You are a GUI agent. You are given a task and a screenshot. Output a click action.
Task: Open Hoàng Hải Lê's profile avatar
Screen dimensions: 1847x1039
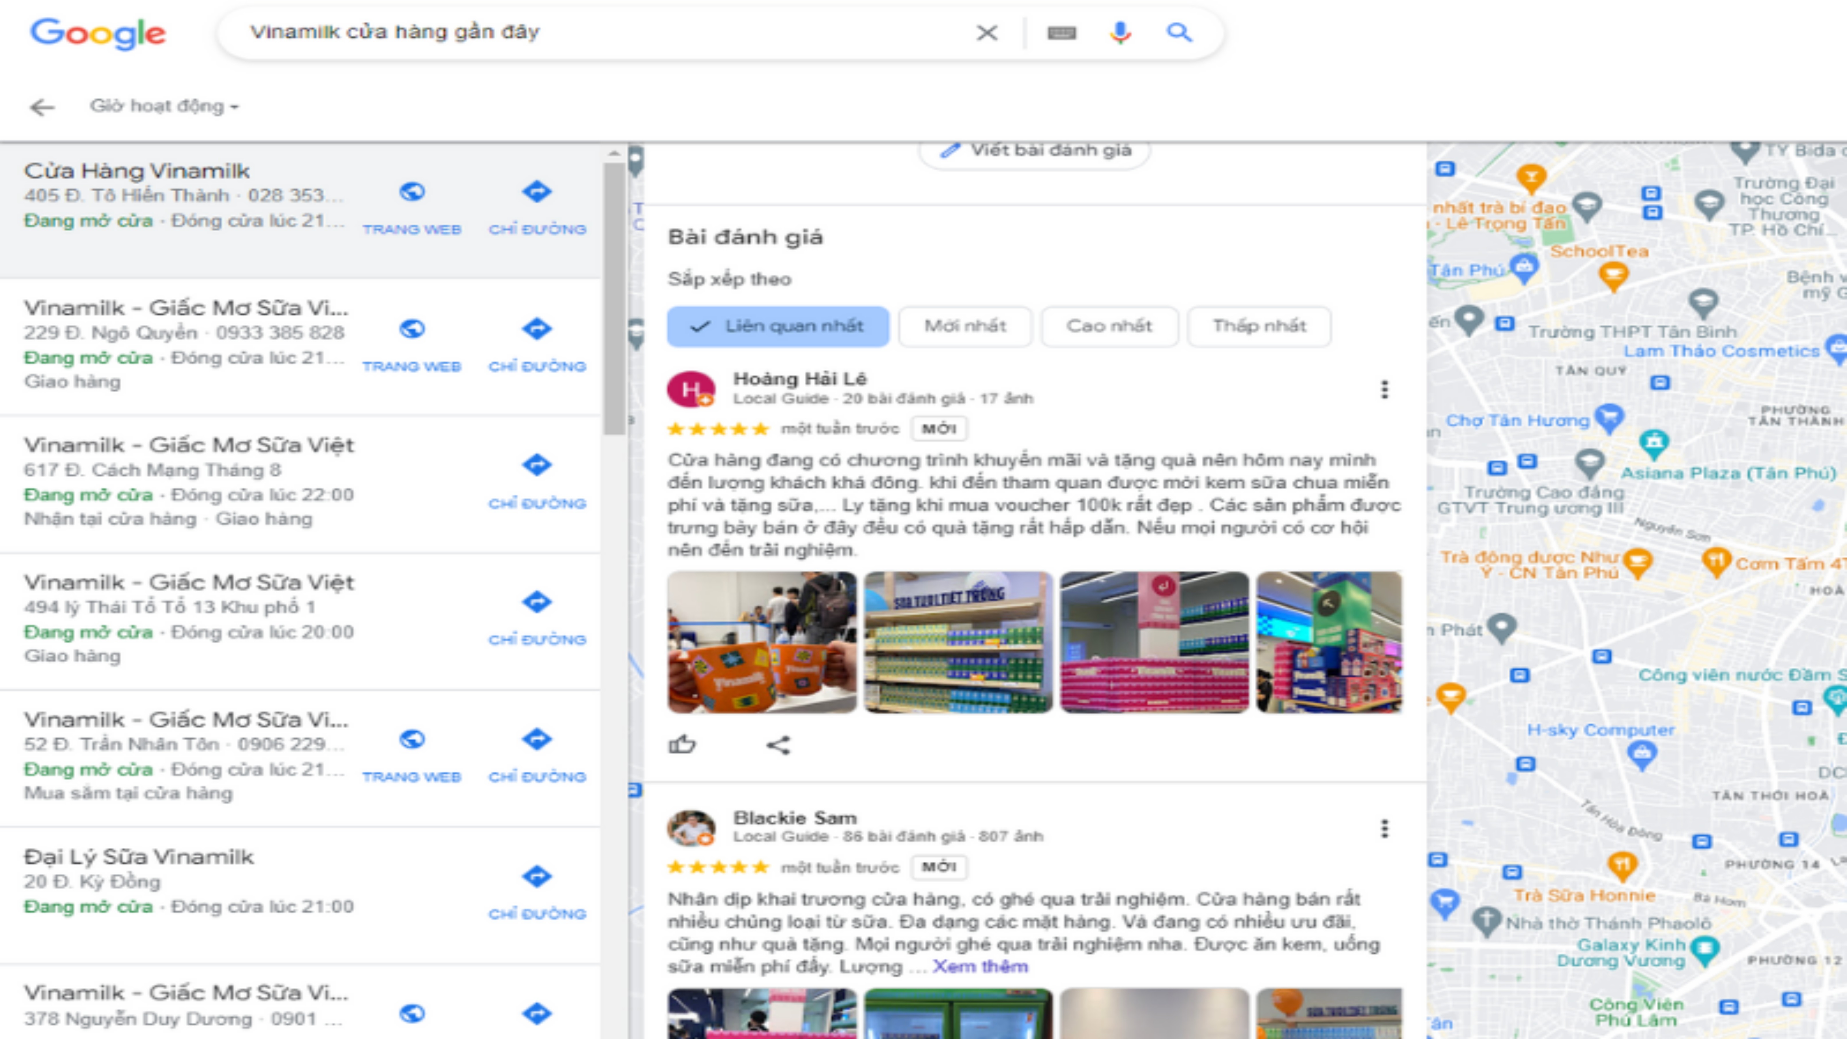click(x=691, y=389)
